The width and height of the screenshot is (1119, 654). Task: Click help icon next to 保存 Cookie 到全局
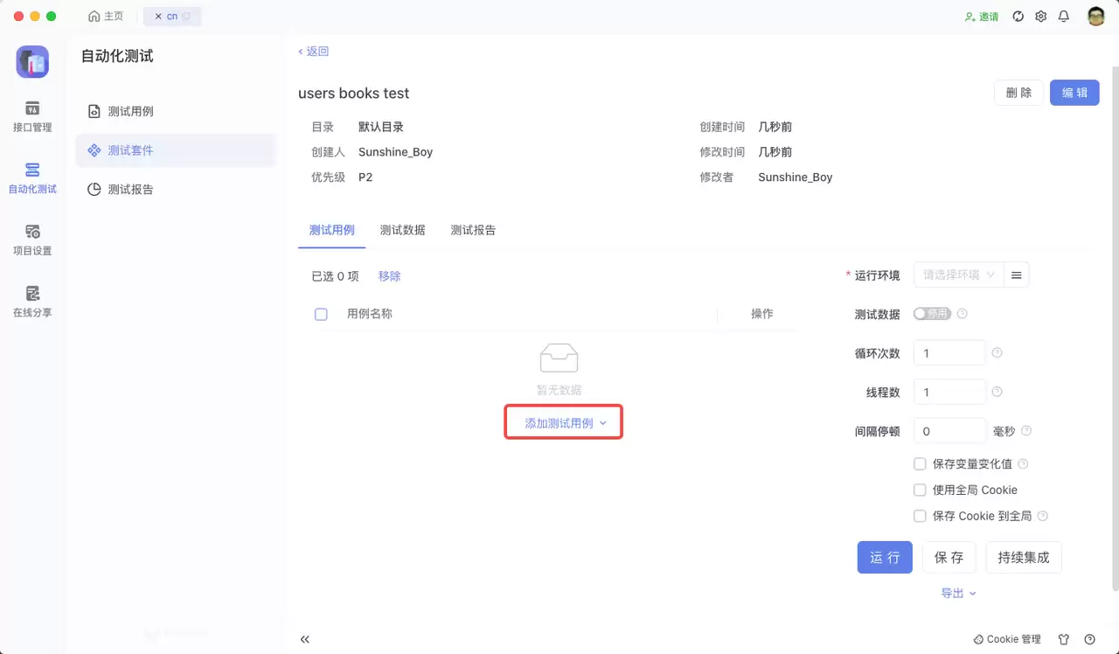coord(1043,516)
